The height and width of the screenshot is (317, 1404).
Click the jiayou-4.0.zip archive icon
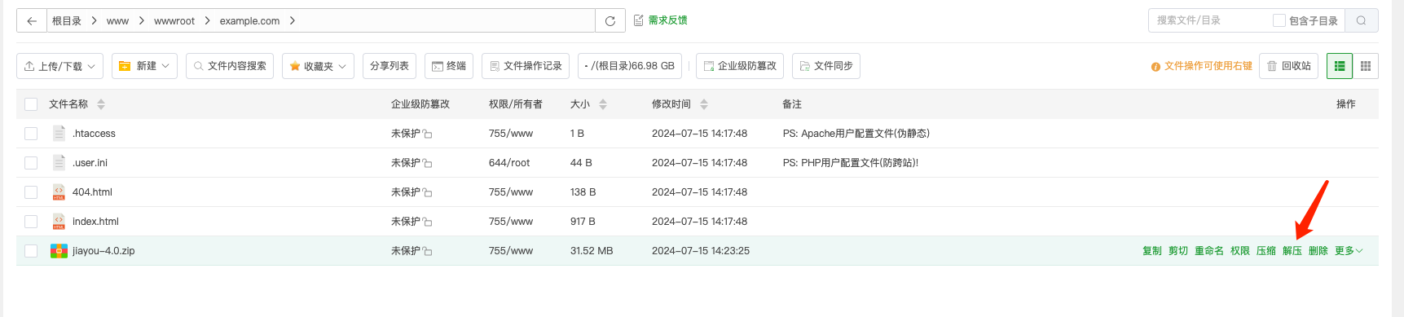pyautogui.click(x=59, y=251)
